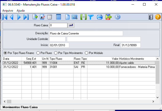
Task: Click the Seq column header
Action: coord(27,59)
